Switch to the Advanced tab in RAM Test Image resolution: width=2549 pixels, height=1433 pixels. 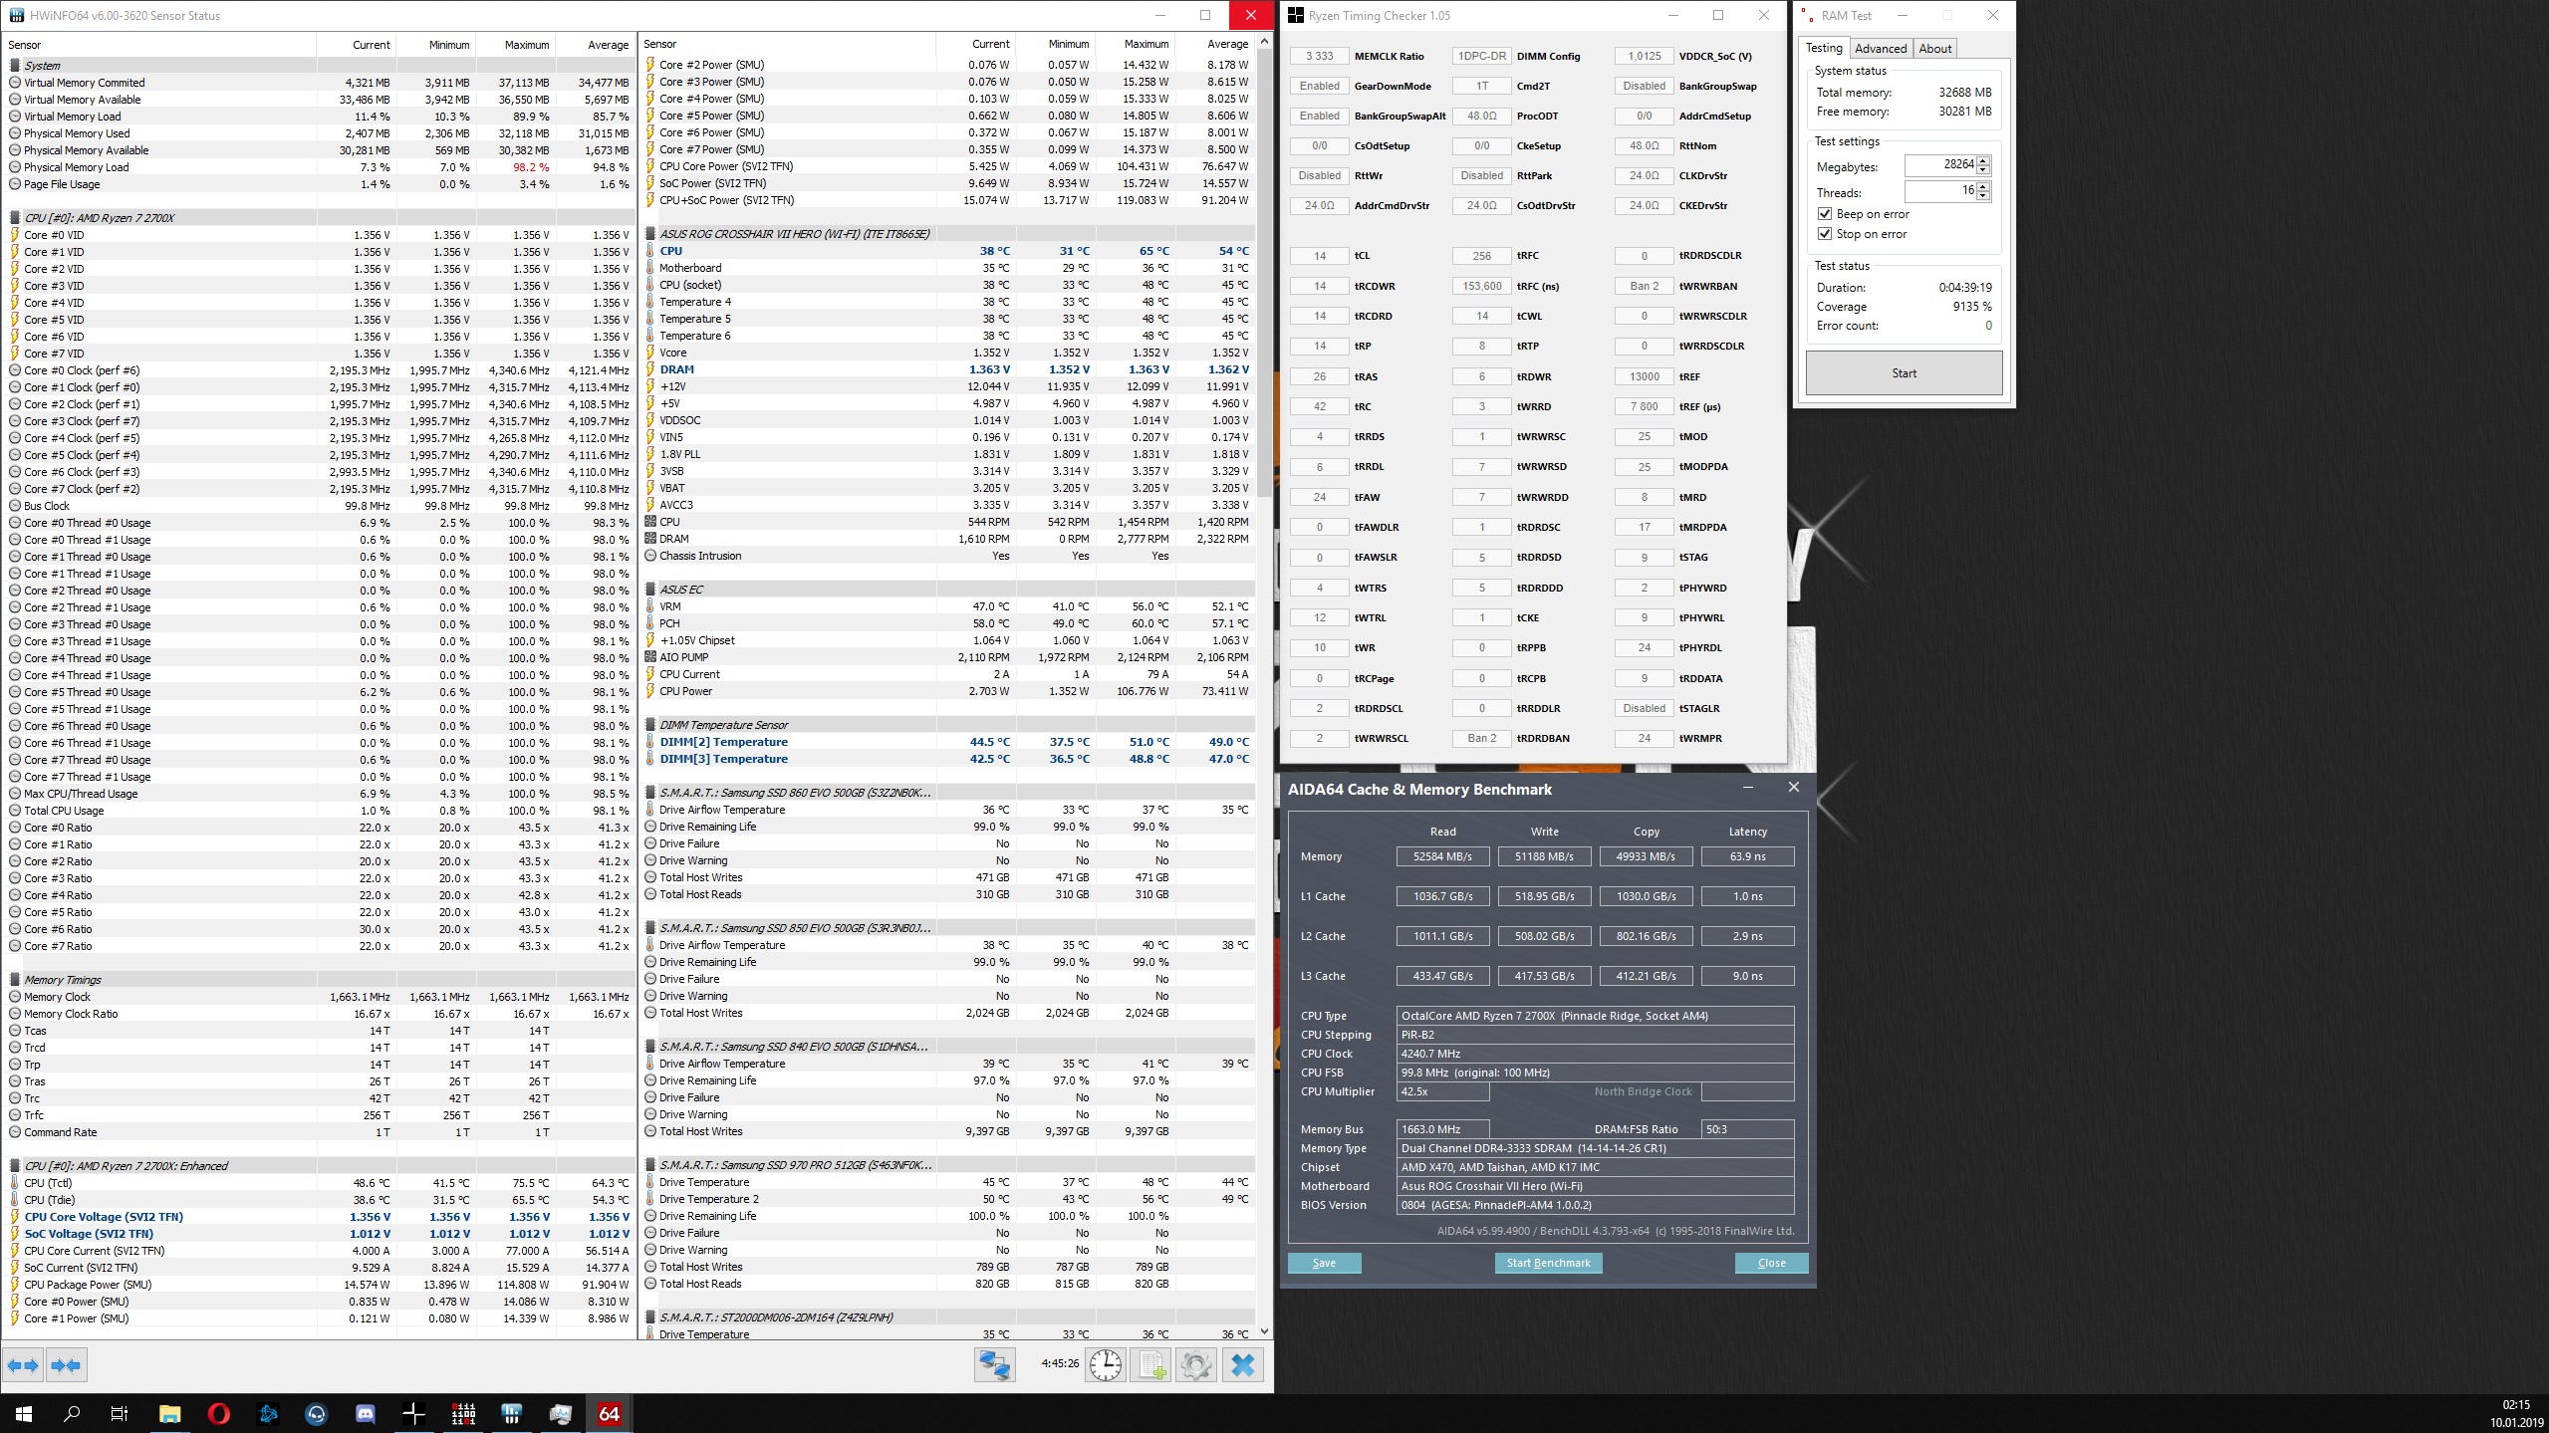(x=1881, y=49)
